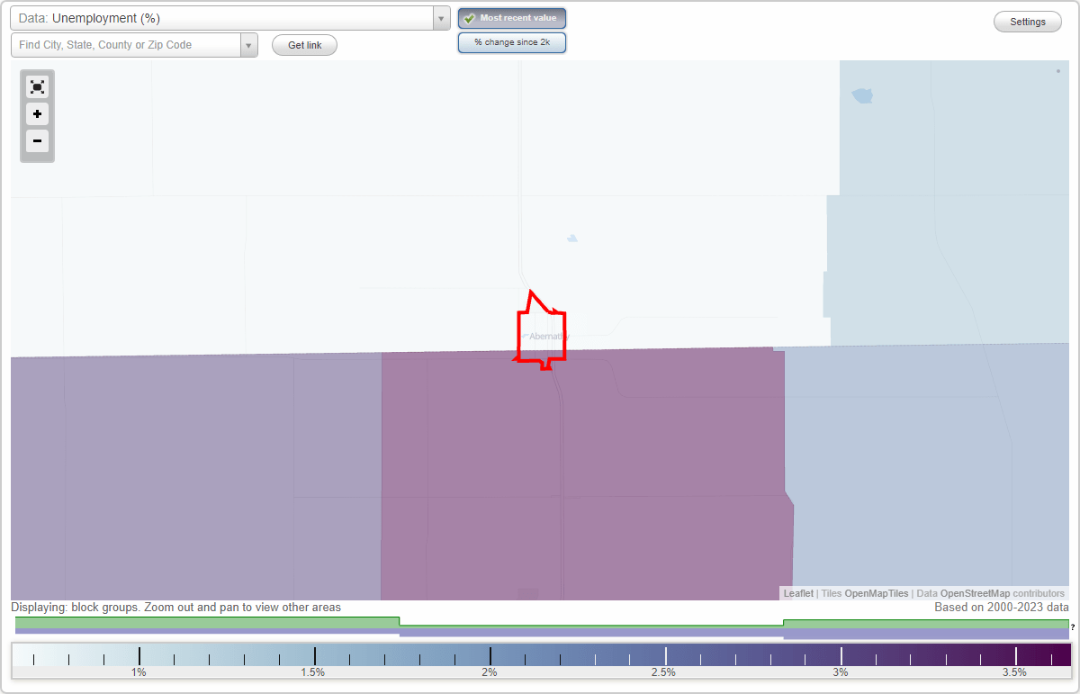1080x694 pixels.
Task: Open the OpenMapTiles link
Action: click(x=876, y=593)
